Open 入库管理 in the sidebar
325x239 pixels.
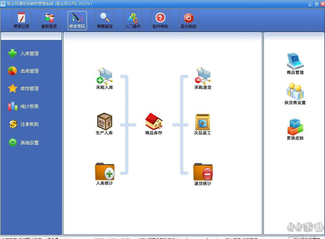pos(23,53)
